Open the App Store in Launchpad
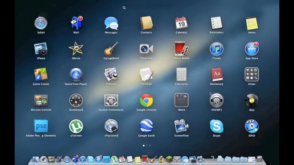 pyautogui.click(x=252, y=49)
